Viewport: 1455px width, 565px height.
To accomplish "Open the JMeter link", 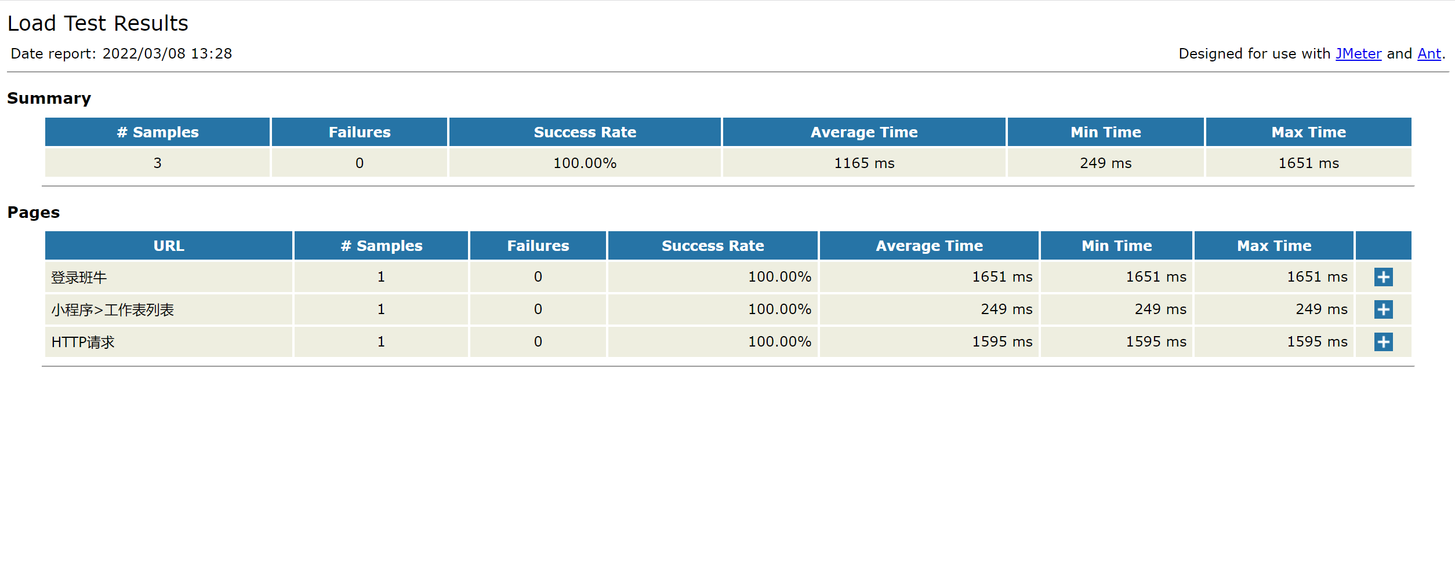I will point(1358,54).
